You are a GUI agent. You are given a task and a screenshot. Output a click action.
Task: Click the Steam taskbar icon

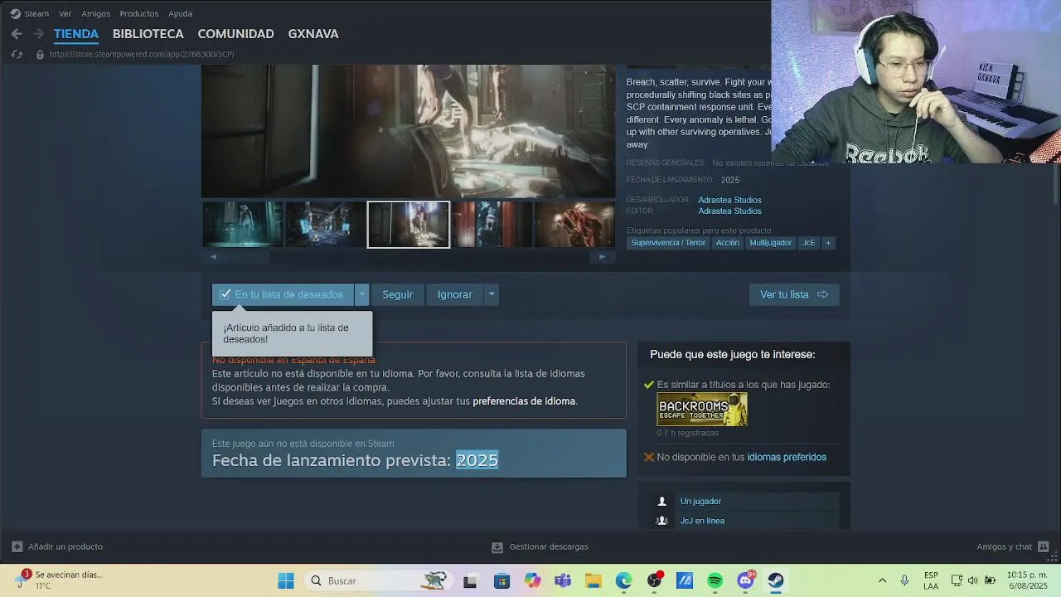point(776,580)
